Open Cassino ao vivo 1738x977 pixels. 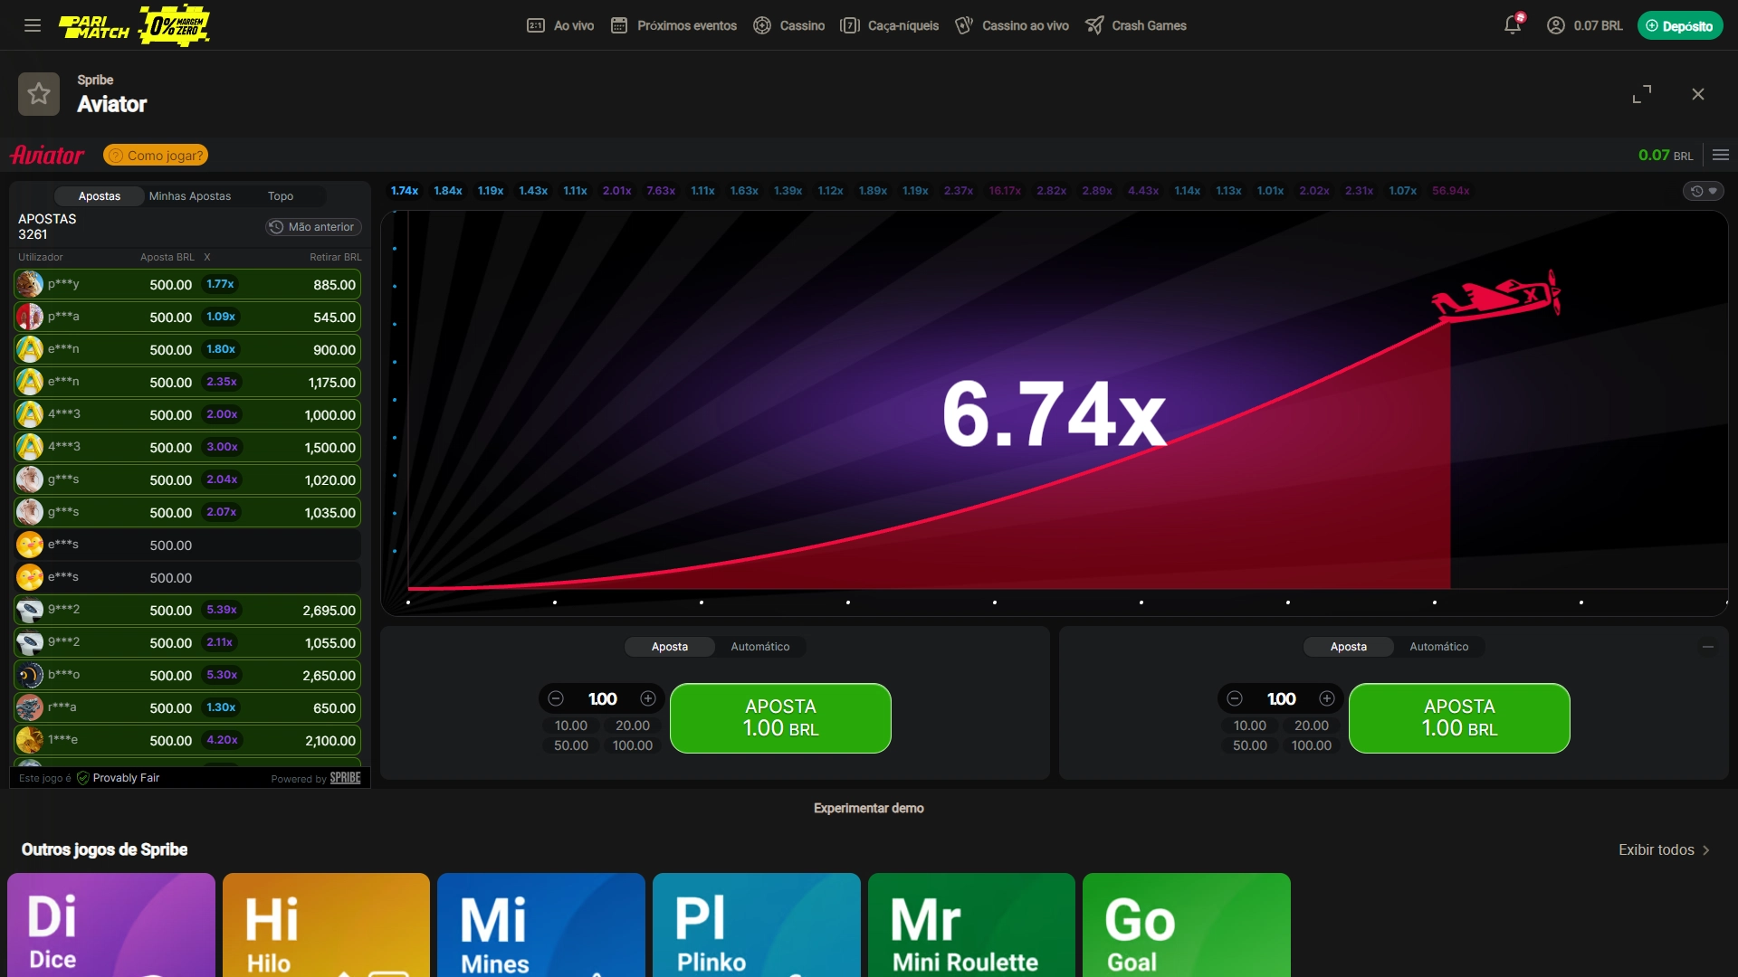click(x=1012, y=25)
